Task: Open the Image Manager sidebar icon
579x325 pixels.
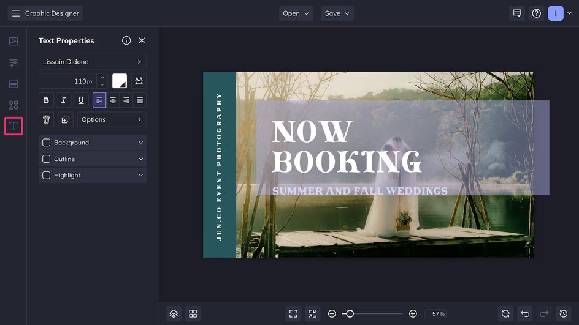Action: 13,42
